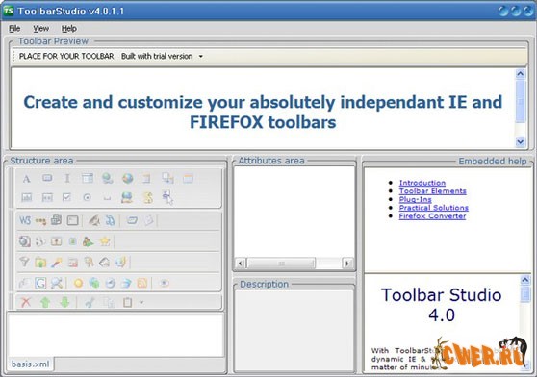Screen dimensions: 537x377
Task: Open the toolbar preview chevron dropdown
Action: [x=201, y=56]
